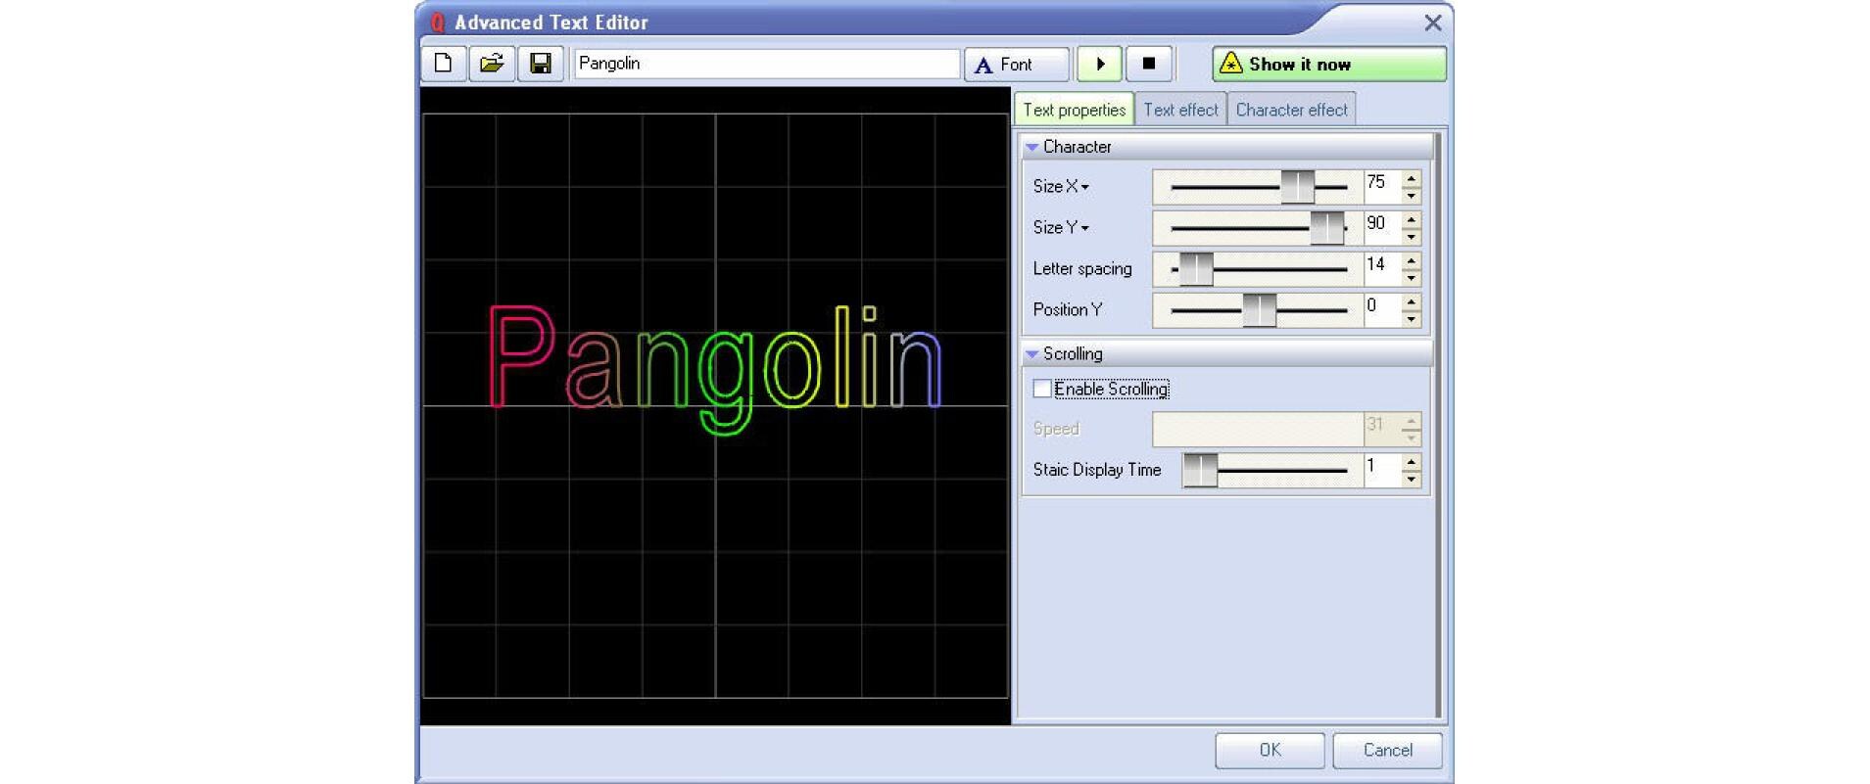Stop playback with the square button
This screenshot has width=1870, height=784.
click(1149, 65)
